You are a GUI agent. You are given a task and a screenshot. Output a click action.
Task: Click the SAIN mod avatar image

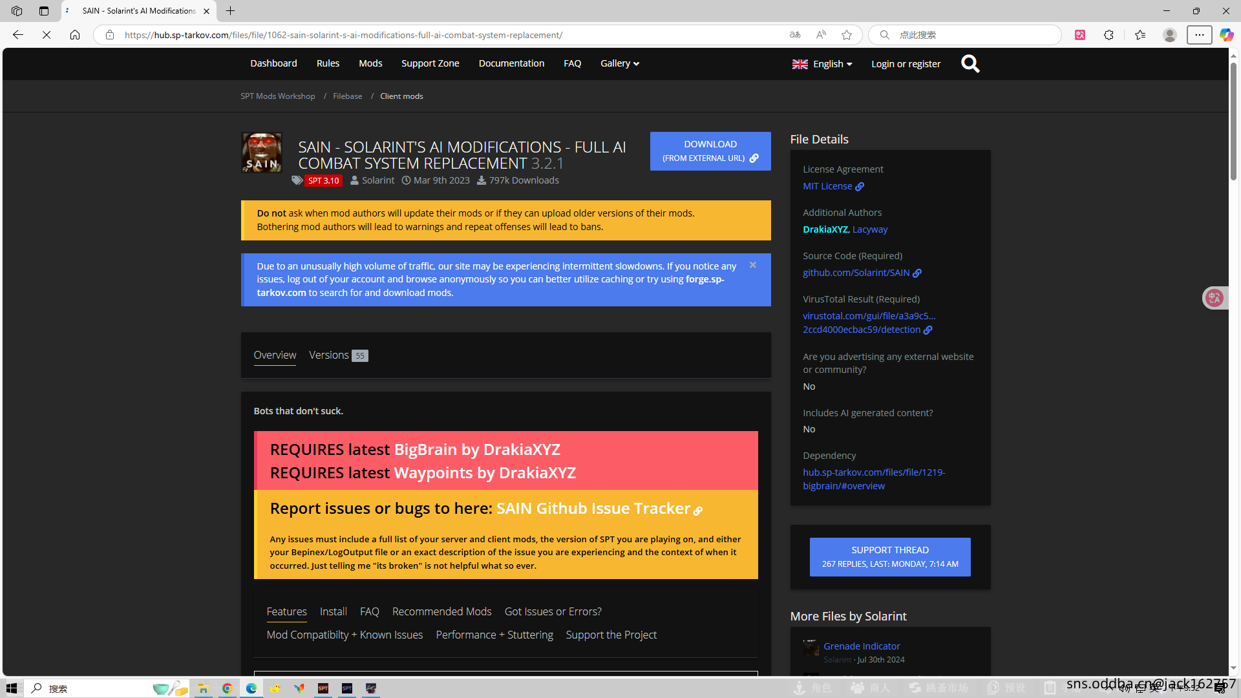[261, 153]
